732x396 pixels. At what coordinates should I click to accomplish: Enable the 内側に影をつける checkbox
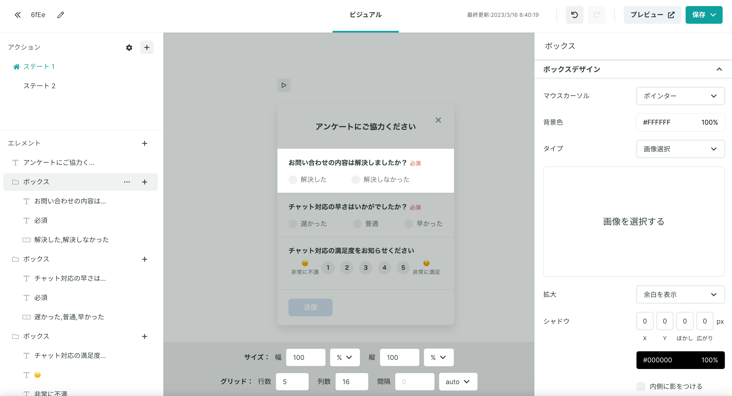coord(641,386)
